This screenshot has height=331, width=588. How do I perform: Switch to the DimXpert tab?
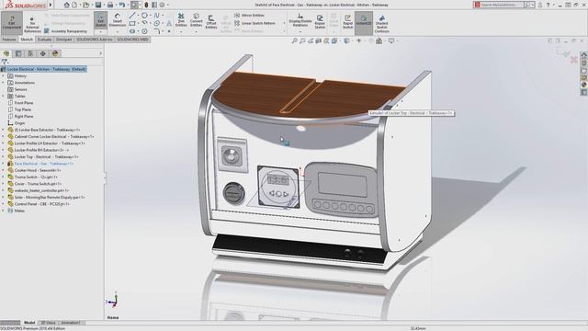63,40
